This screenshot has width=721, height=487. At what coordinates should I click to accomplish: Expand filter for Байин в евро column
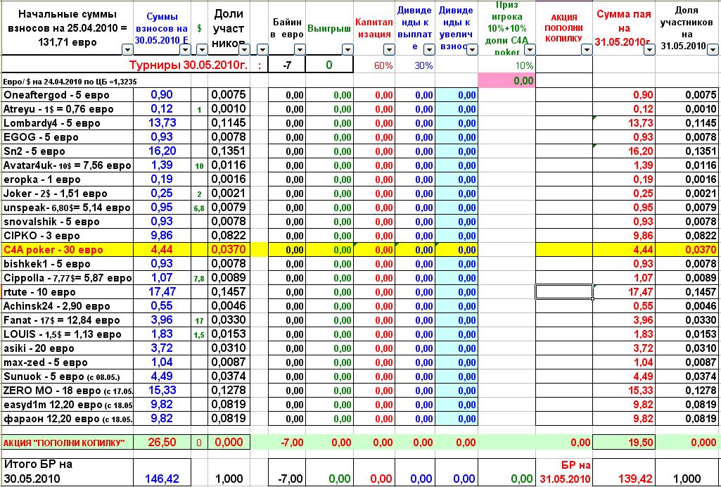pos(300,49)
